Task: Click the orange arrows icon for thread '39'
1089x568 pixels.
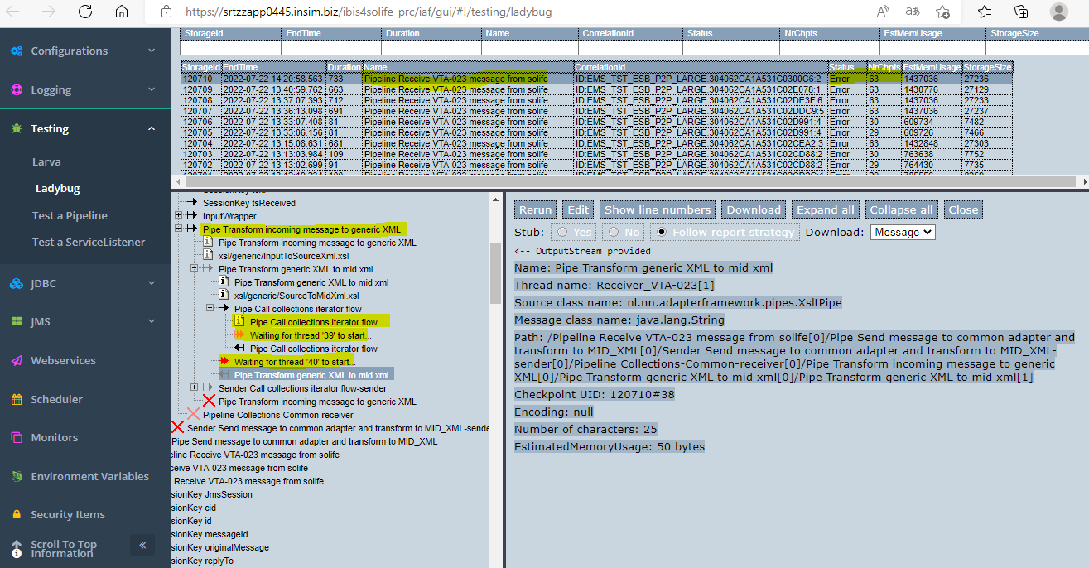Action: point(240,335)
